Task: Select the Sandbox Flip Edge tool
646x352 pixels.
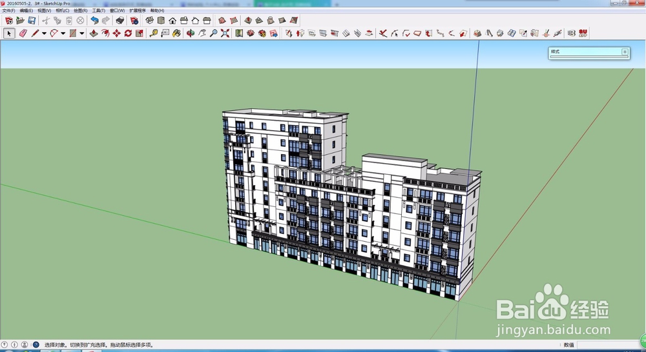Action: pyautogui.click(x=294, y=21)
